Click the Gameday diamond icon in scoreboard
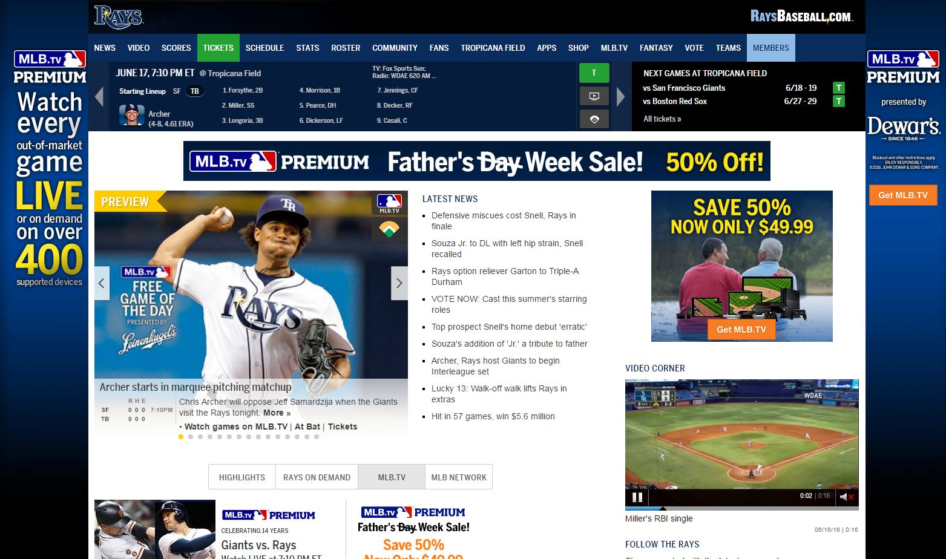This screenshot has height=559, width=946. coord(594,119)
